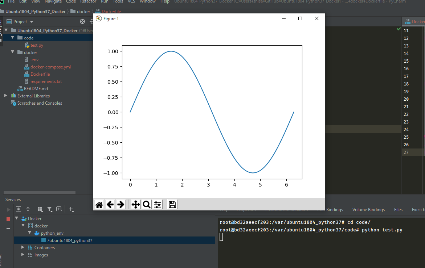Screen dimensions: 425x268
Task: Click the matplotlib Home reset view icon
Action: 99,205
